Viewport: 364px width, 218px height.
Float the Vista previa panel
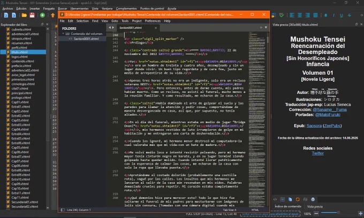(x=357, y=25)
